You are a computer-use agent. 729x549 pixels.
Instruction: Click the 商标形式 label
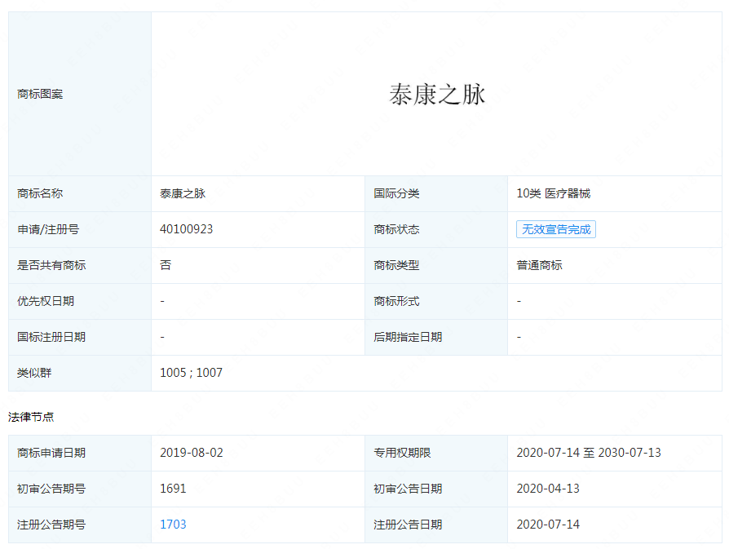click(396, 301)
